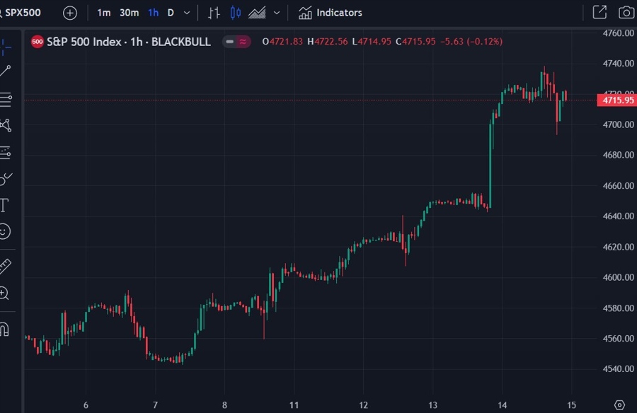The height and width of the screenshot is (413, 637).
Task: Click date label 8 on time axis
Action: coord(224,405)
